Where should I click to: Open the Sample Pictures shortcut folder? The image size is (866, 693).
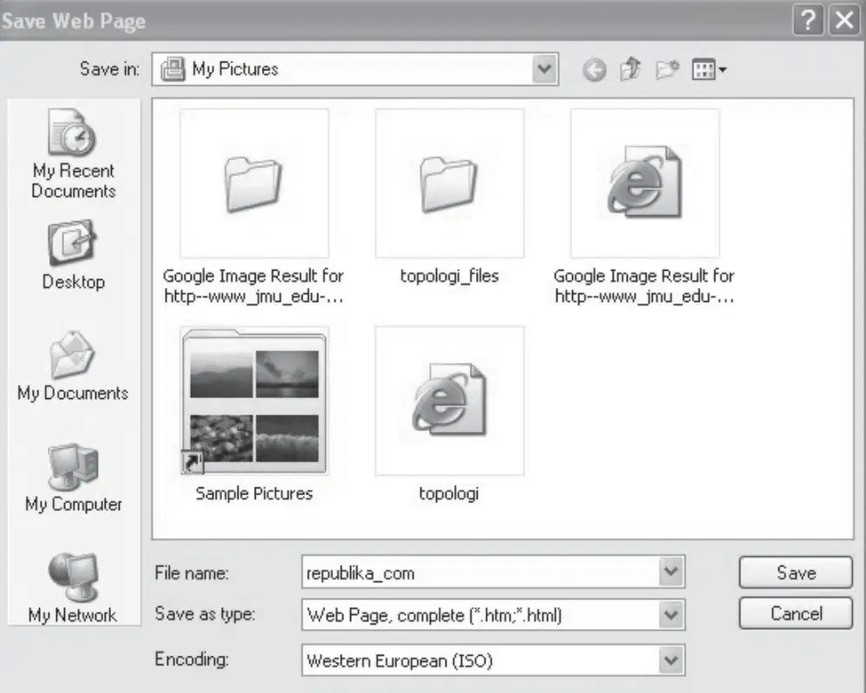tap(254, 415)
